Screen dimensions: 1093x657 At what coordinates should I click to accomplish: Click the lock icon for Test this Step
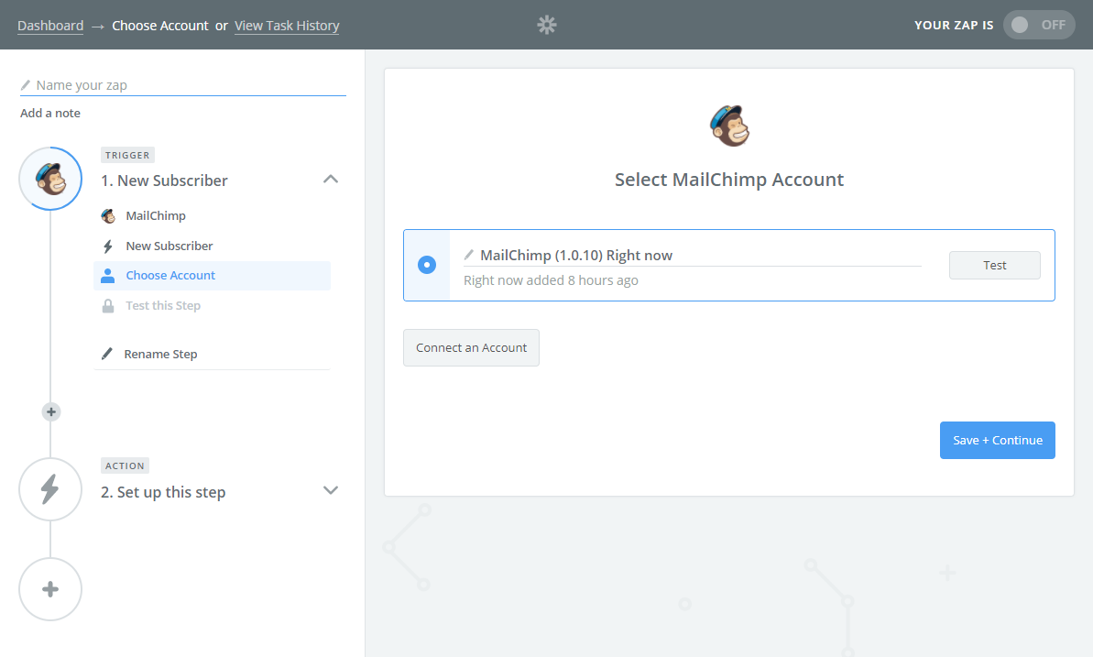pos(108,306)
